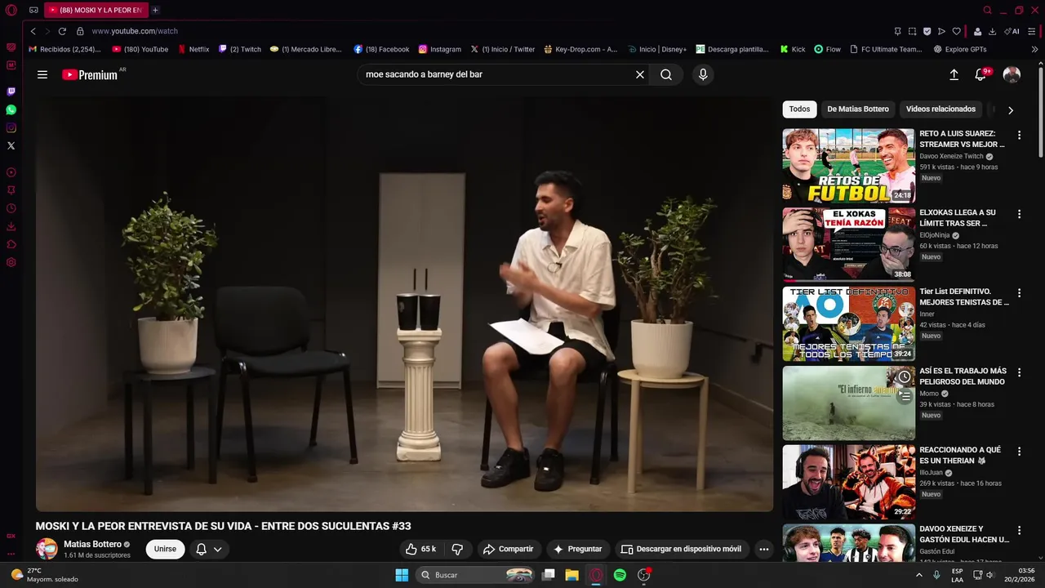This screenshot has width=1045, height=588.
Task: Open sidebar Downloads icon
Action: pyautogui.click(x=11, y=226)
